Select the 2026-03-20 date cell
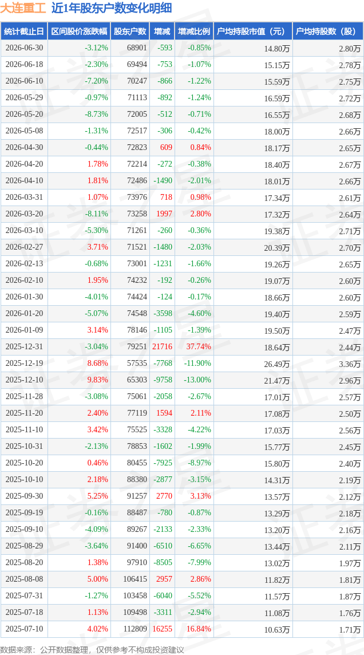This screenshot has height=655, width=364. point(24,214)
